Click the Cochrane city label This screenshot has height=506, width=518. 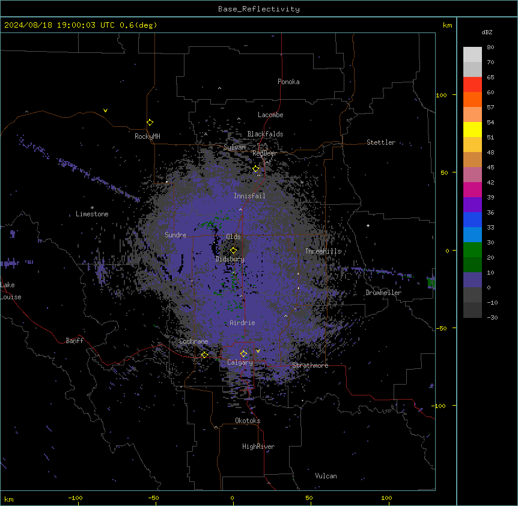pyautogui.click(x=193, y=341)
